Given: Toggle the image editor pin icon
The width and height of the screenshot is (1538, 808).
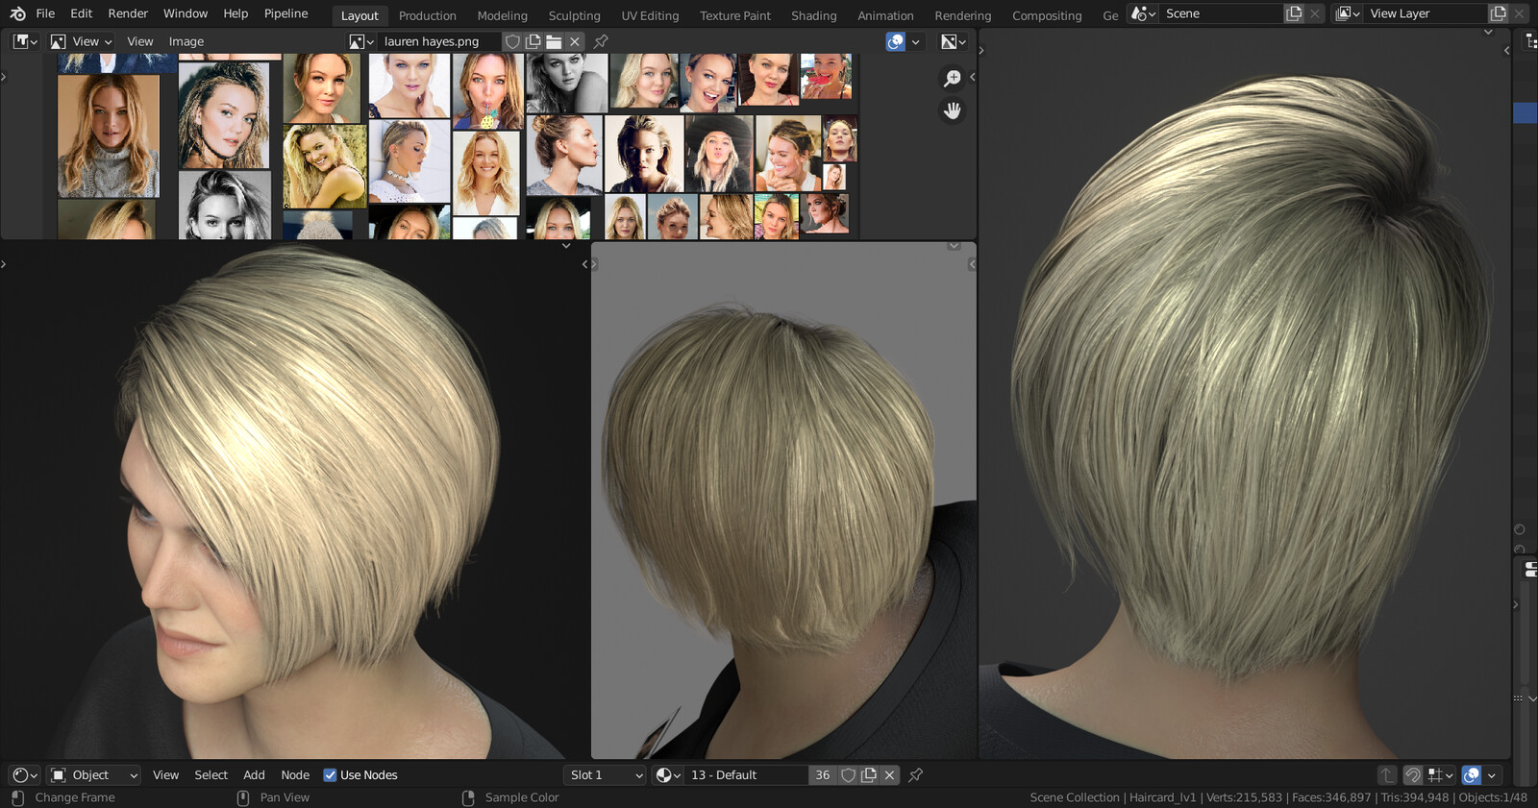Looking at the screenshot, I should tap(601, 41).
